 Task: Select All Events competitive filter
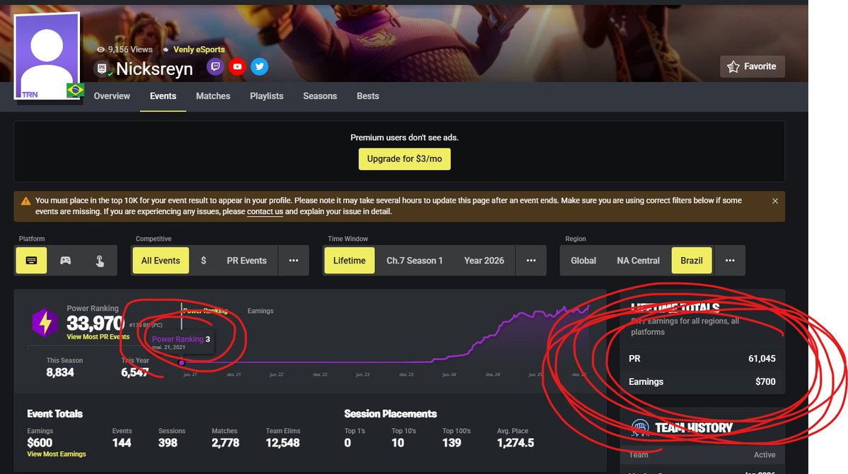(x=161, y=260)
